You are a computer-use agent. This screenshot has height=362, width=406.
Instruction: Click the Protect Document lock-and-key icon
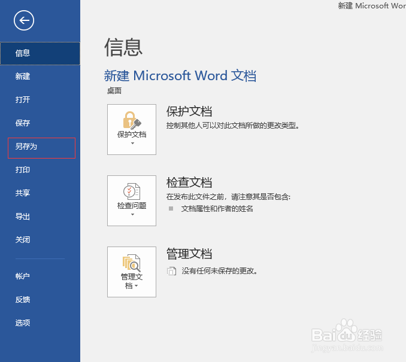pyautogui.click(x=132, y=120)
